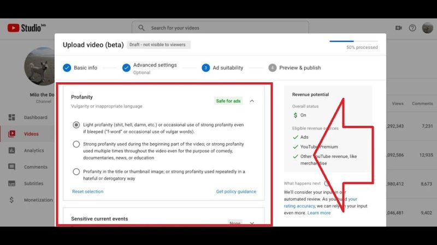Click the Views column header
The height and width of the screenshot is (245, 437).
[398, 103]
